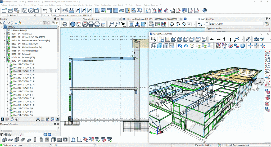Click the multicolor grid palette icon
Viewport: 271px width, 147px height.
click(x=164, y=24)
